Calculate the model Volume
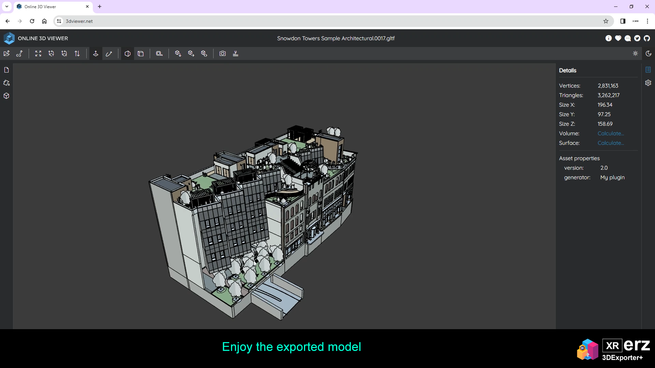The image size is (655, 368). click(610, 134)
